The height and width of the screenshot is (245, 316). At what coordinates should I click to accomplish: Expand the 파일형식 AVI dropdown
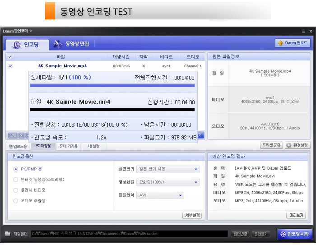click(x=160, y=195)
